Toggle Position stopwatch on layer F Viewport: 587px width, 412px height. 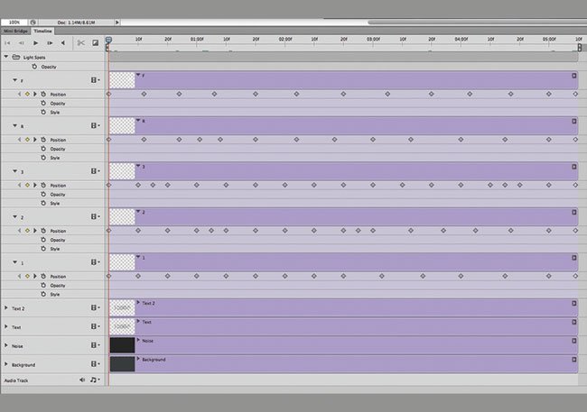coord(42,94)
